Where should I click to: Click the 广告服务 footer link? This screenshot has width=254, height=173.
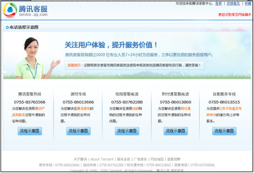tap(141, 159)
